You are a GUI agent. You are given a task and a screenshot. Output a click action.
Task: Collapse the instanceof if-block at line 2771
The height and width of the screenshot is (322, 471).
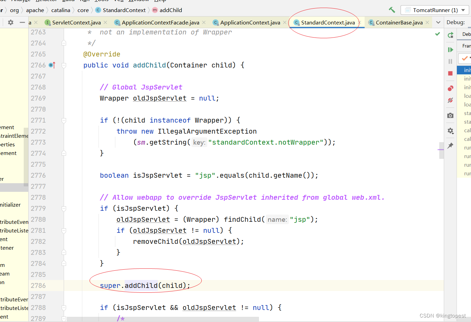coord(64,120)
